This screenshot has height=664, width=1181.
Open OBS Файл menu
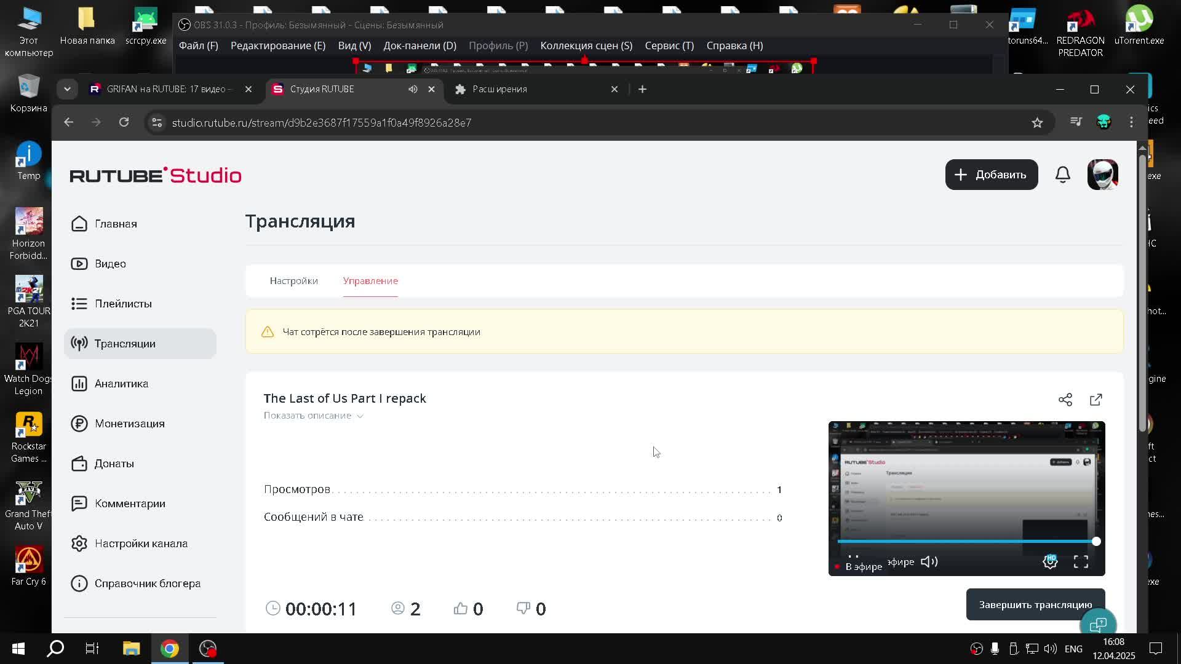point(199,45)
